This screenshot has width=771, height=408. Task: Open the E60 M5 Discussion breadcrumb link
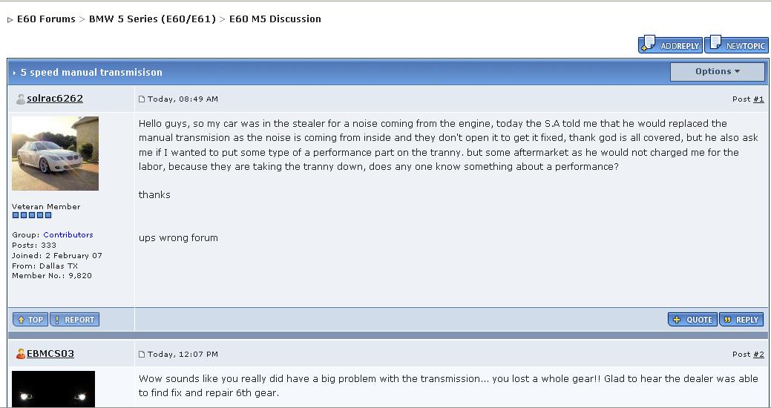[275, 19]
